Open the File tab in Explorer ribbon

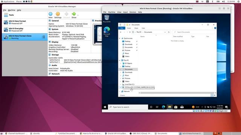point(122,28)
